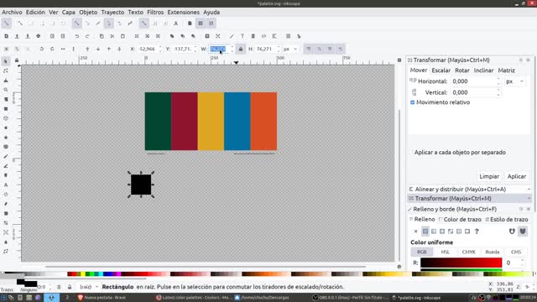Select the yellow rectangle on the canvas
537x302 pixels.
click(x=211, y=121)
